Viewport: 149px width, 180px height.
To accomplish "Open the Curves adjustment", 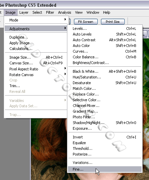I will point(105,51).
